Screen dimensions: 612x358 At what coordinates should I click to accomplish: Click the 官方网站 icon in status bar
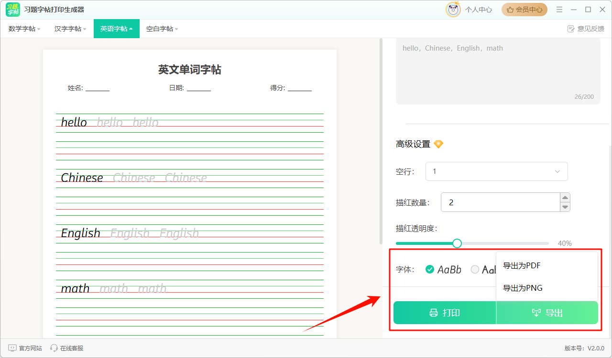[x=12, y=348]
